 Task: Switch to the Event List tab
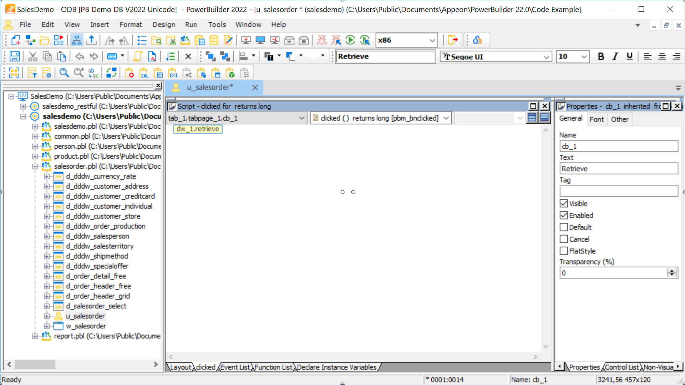tap(235, 367)
